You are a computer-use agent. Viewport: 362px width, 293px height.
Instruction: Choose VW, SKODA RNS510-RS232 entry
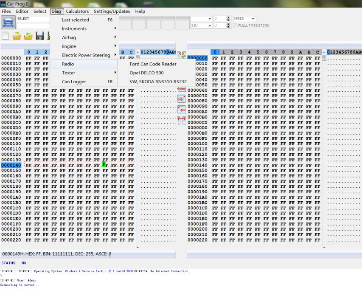[158, 82]
